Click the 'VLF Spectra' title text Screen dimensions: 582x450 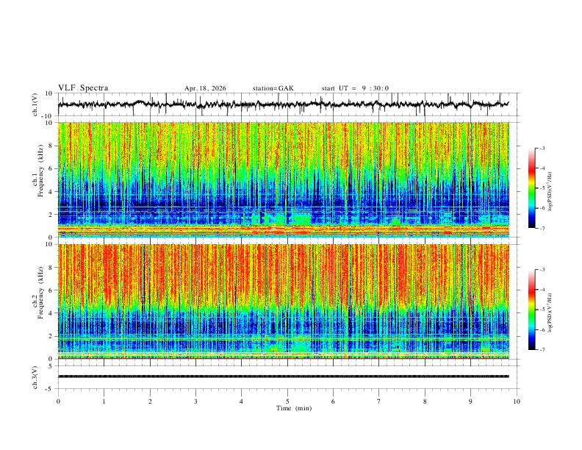[x=83, y=88]
